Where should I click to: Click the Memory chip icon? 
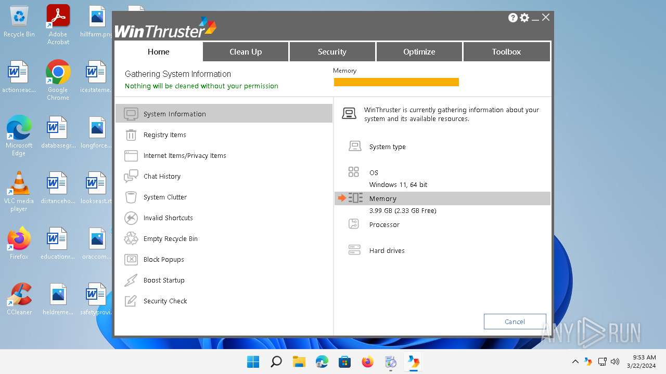[355, 198]
